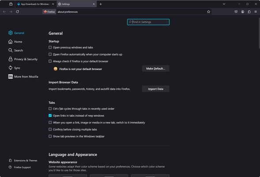
Task: Click the Make Default... button
Action: (155, 69)
